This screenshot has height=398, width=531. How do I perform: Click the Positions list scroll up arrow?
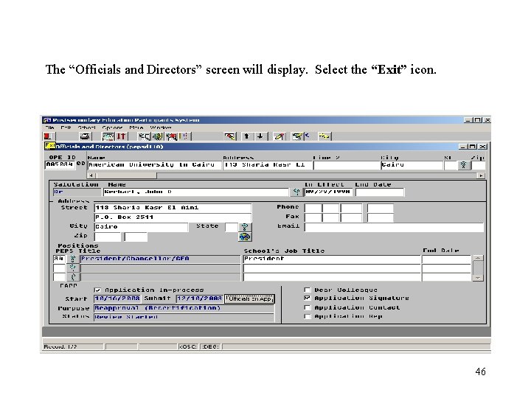(478, 259)
